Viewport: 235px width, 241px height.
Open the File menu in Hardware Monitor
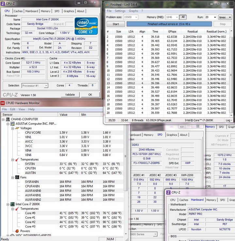(x=5, y=109)
